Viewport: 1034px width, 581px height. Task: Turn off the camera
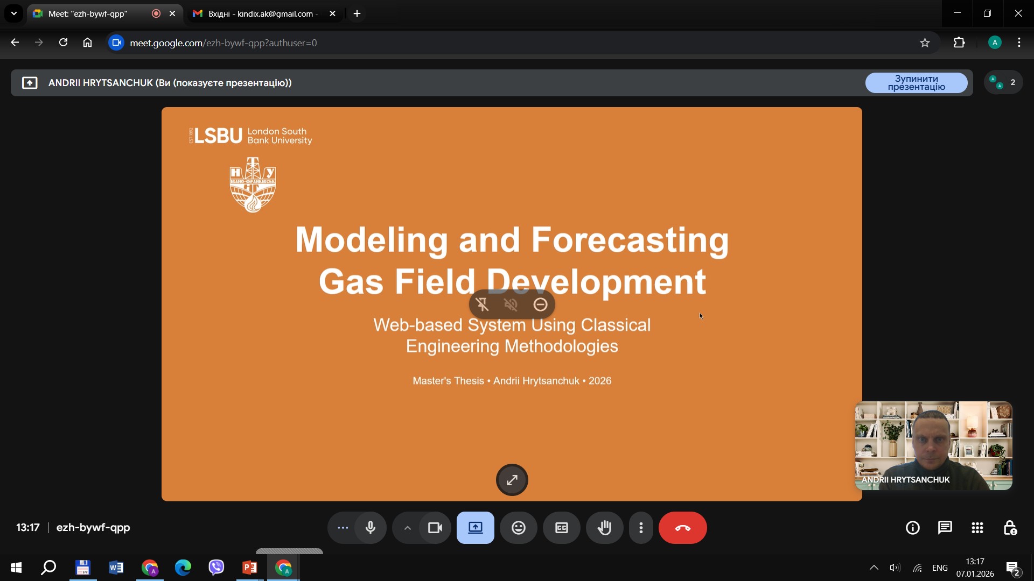pos(435,528)
